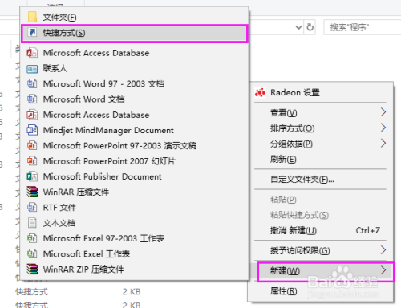Image resolution: width=401 pixels, height=308 pixels.
Task: Click the 文本文档 notepad page icon
Action: [32, 223]
